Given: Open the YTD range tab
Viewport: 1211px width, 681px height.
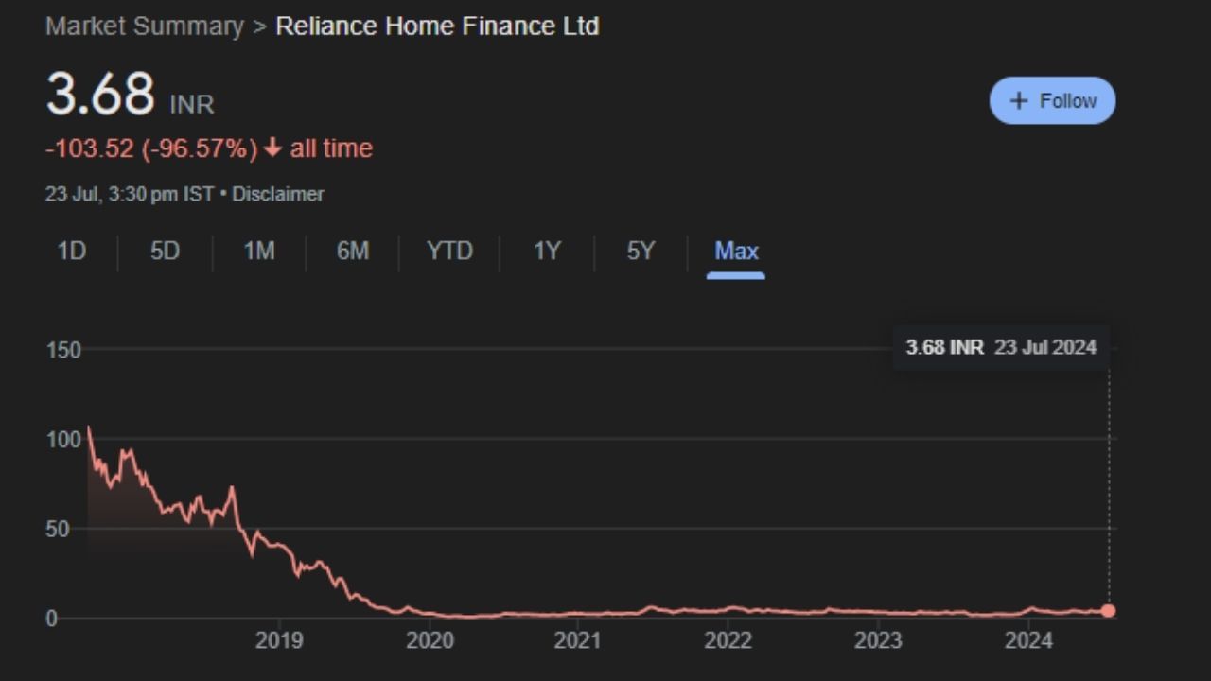Looking at the screenshot, I should [x=449, y=251].
